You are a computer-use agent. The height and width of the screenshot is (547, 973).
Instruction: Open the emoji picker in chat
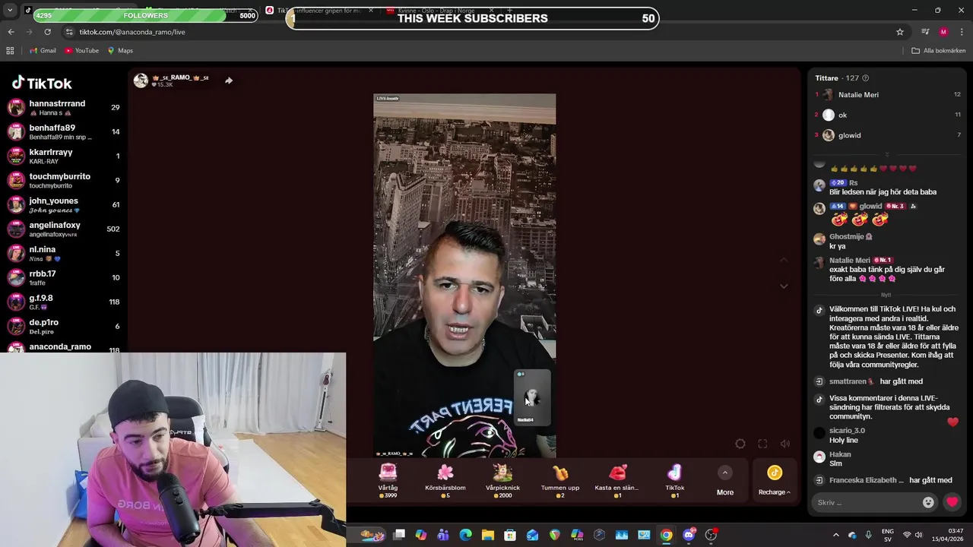(928, 502)
